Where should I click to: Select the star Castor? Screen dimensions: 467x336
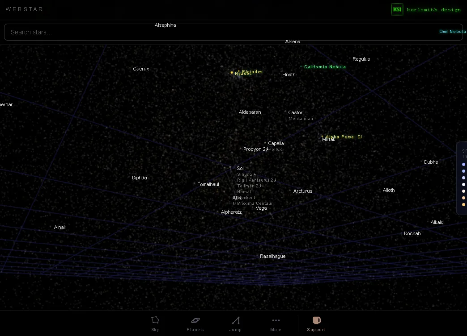click(295, 112)
